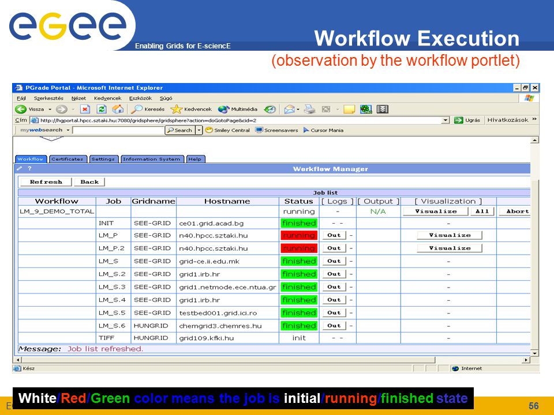Click the browser Forward arrow icon
The image size is (554, 415).
click(62, 110)
